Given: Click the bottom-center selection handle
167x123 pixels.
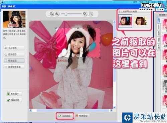Looking at the screenshot, I should 78,58.
